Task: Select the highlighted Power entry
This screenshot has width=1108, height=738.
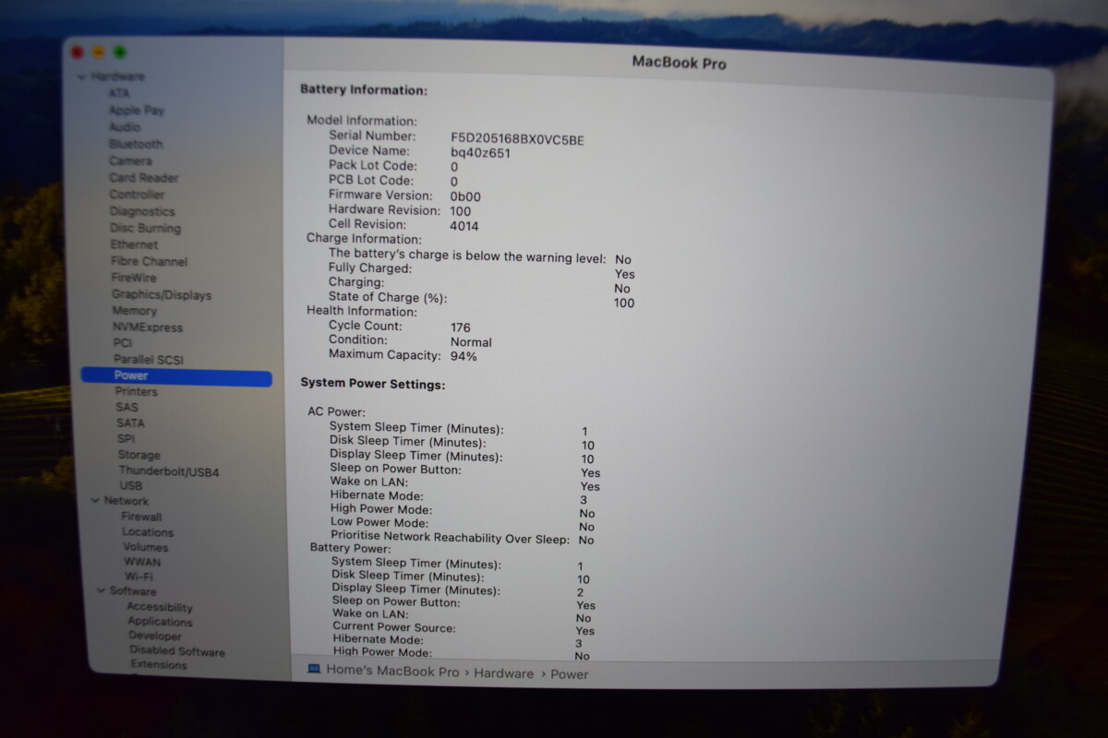Action: [176, 375]
